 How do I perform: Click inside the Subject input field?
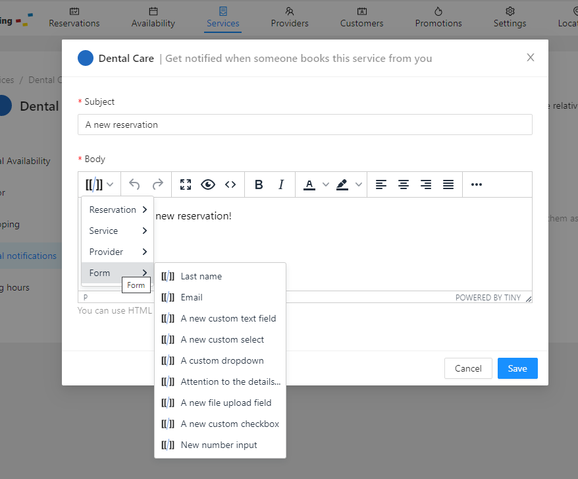tap(305, 125)
